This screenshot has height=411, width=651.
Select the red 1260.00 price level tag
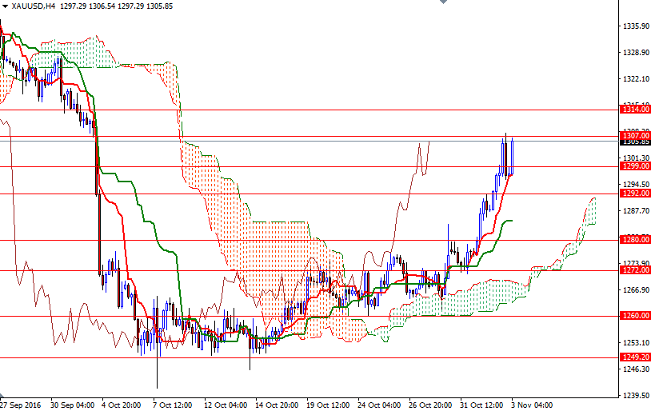point(635,316)
